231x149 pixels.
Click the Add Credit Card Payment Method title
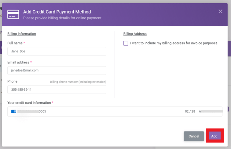coord(57,12)
